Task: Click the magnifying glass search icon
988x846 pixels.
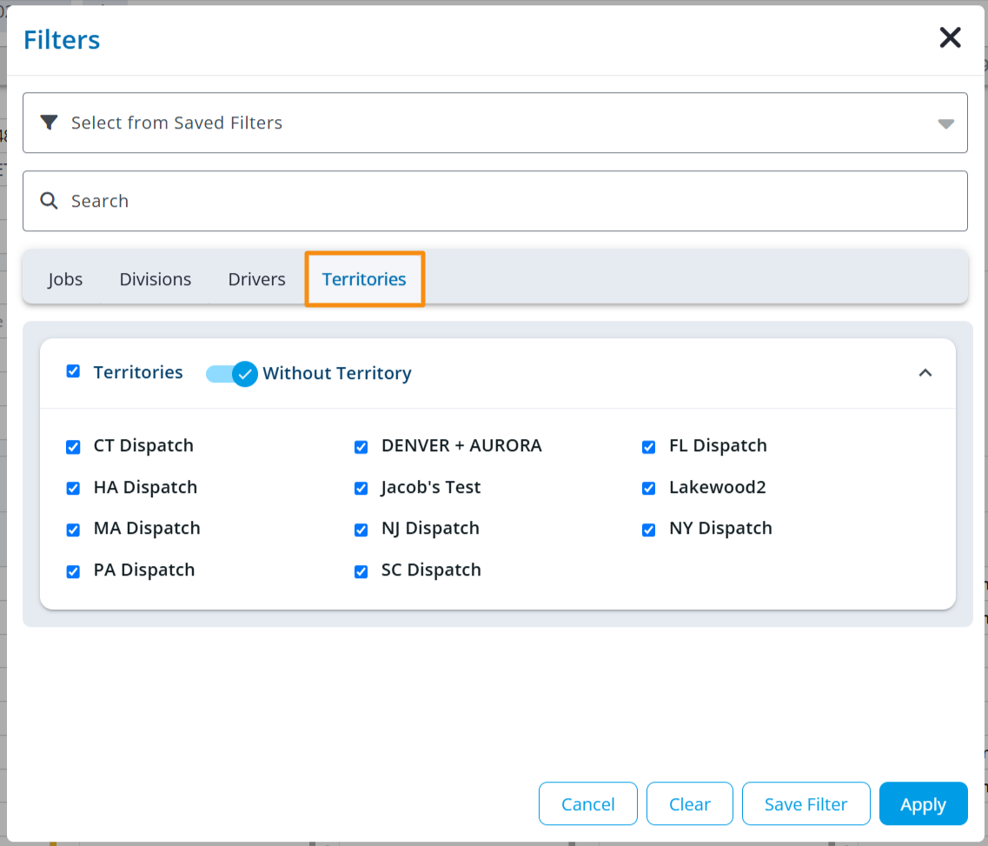Action: (50, 201)
